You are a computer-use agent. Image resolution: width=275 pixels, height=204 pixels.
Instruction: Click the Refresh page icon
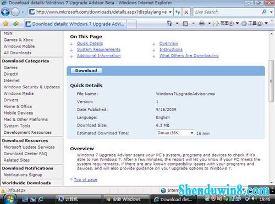[x=178, y=12]
